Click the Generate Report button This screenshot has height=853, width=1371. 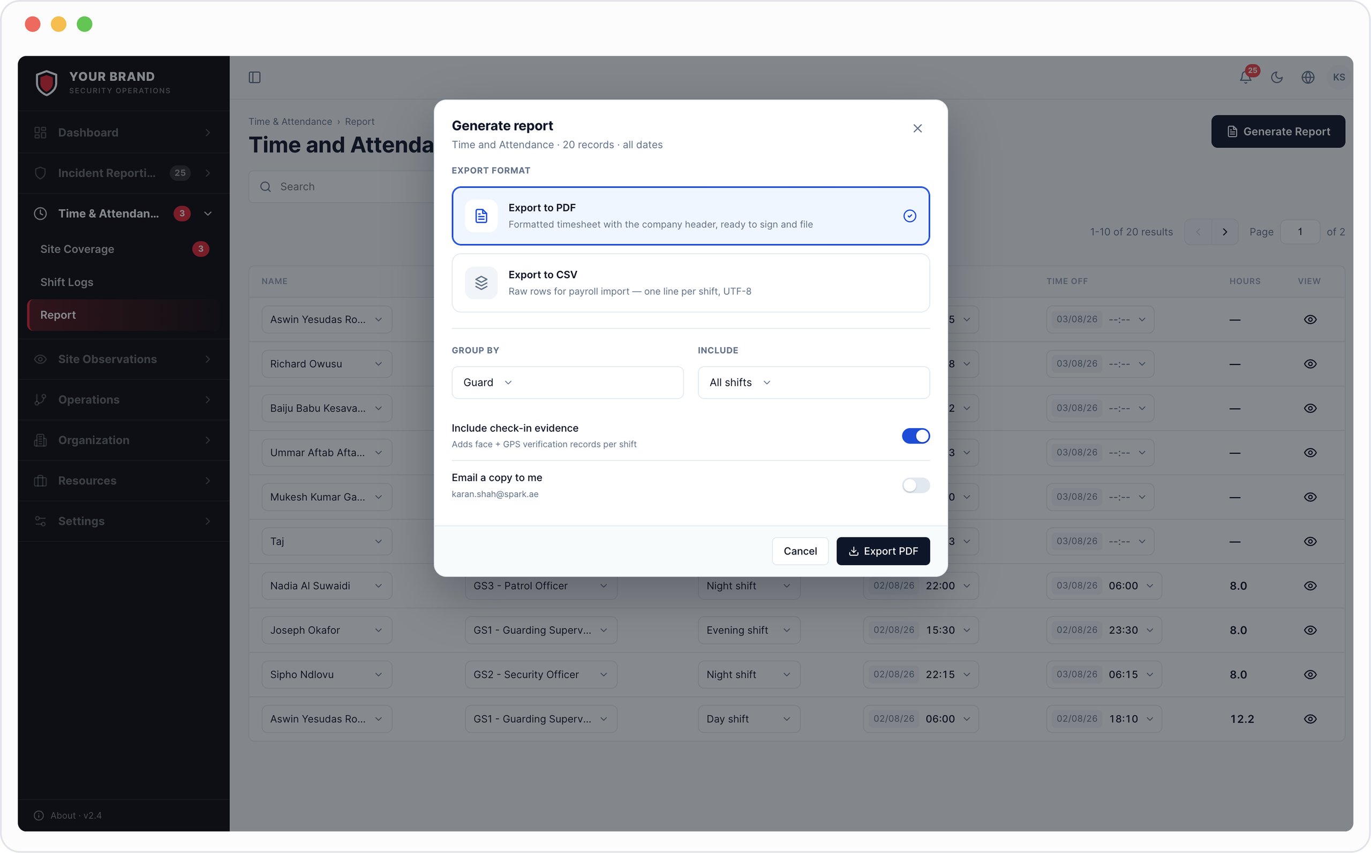tap(1278, 132)
